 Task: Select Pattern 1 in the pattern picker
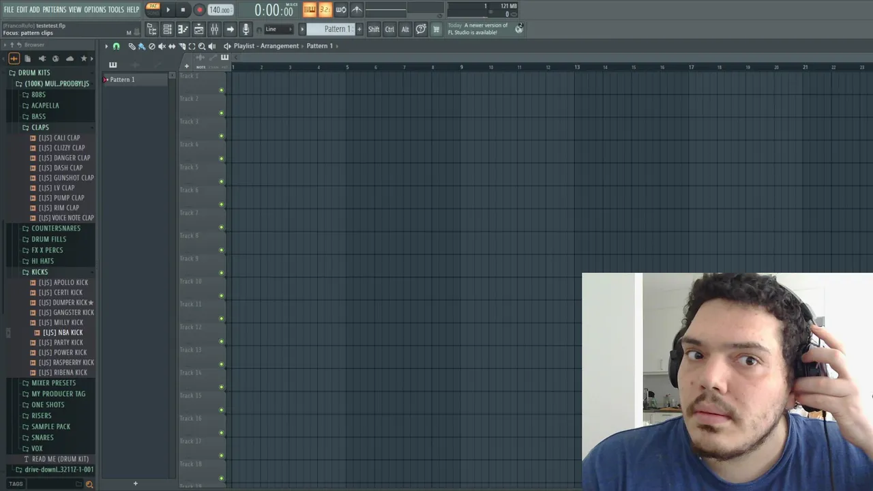click(136, 80)
